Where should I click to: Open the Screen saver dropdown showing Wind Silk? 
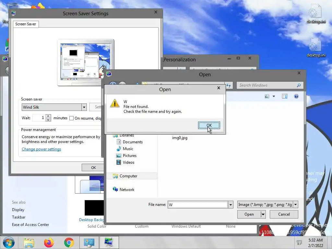point(84,107)
